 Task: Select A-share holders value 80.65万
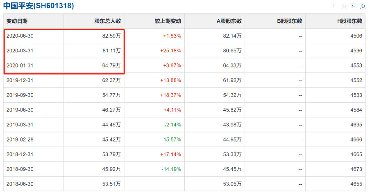coord(232,51)
